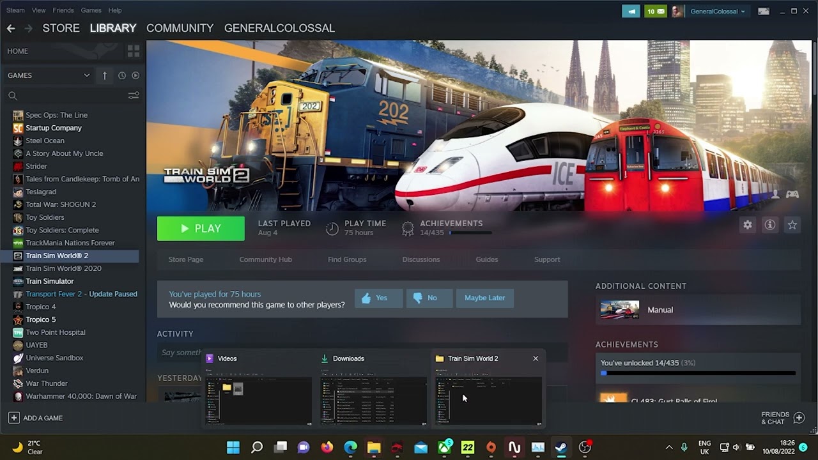
Task: Toggle the sort-ascending arrow in the sidebar
Action: point(105,75)
